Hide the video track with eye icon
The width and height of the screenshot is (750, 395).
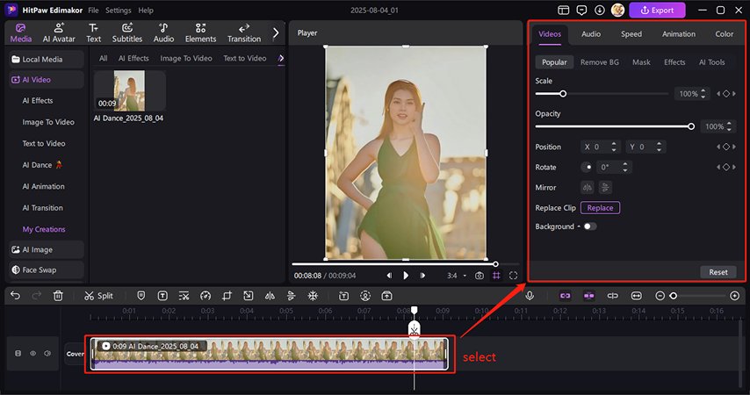tap(33, 354)
